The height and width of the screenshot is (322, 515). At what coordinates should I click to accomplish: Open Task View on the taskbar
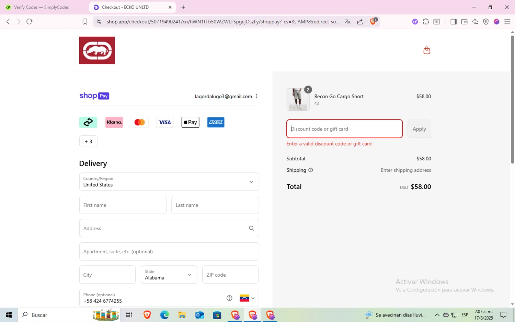tap(129, 315)
